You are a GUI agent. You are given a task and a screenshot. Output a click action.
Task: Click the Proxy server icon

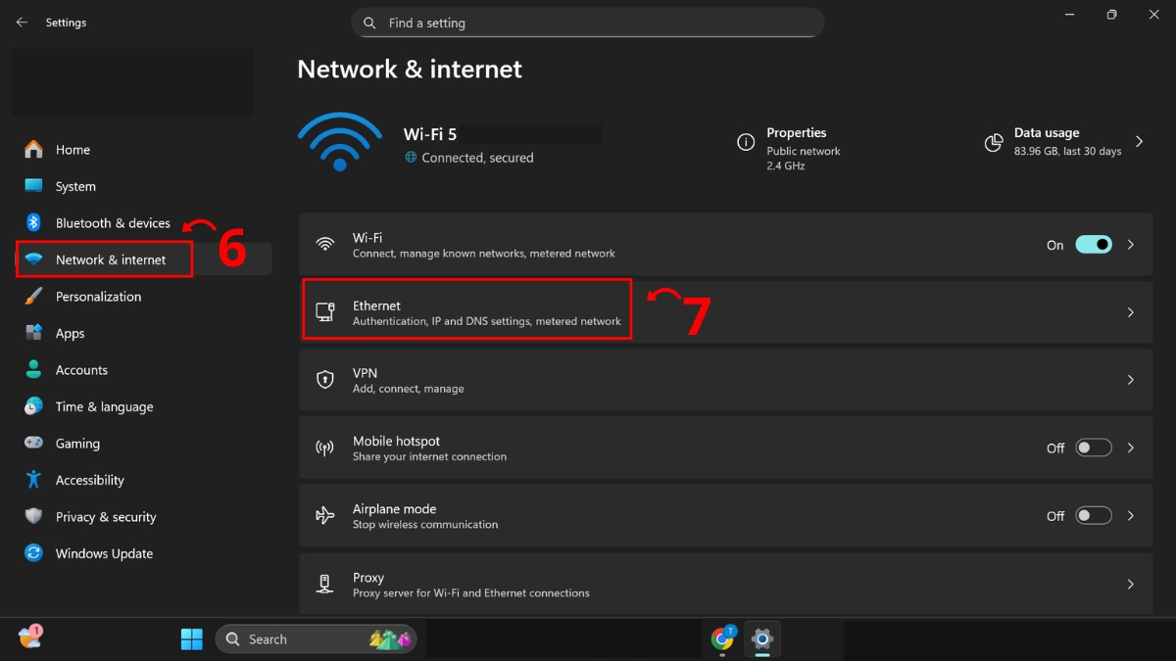click(325, 584)
